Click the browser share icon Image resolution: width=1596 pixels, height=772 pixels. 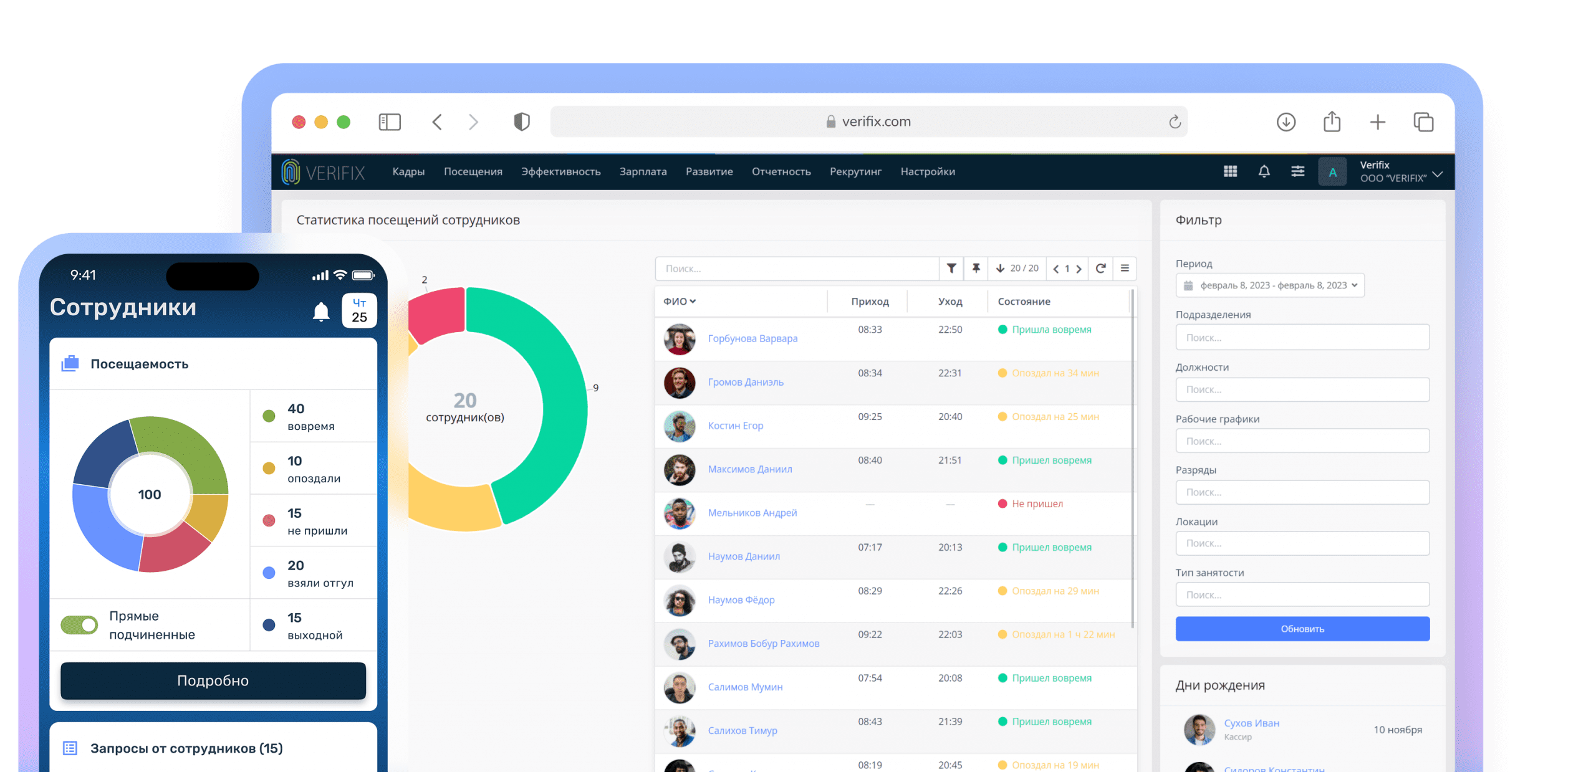1332,121
